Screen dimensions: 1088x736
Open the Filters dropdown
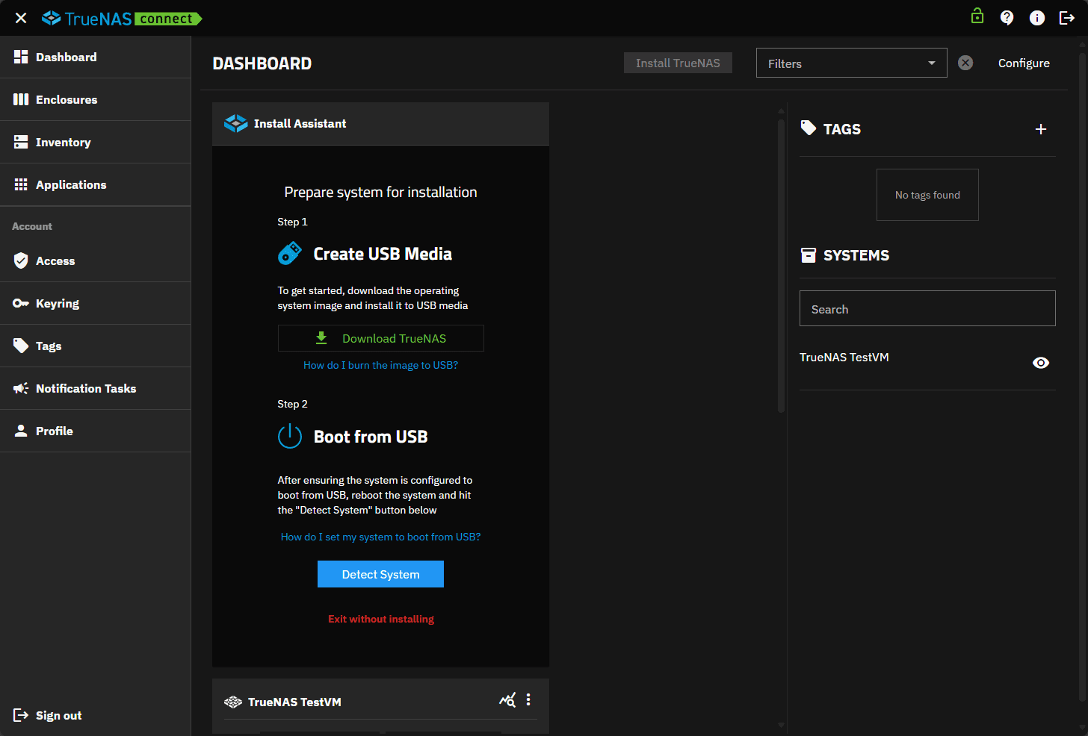click(851, 63)
